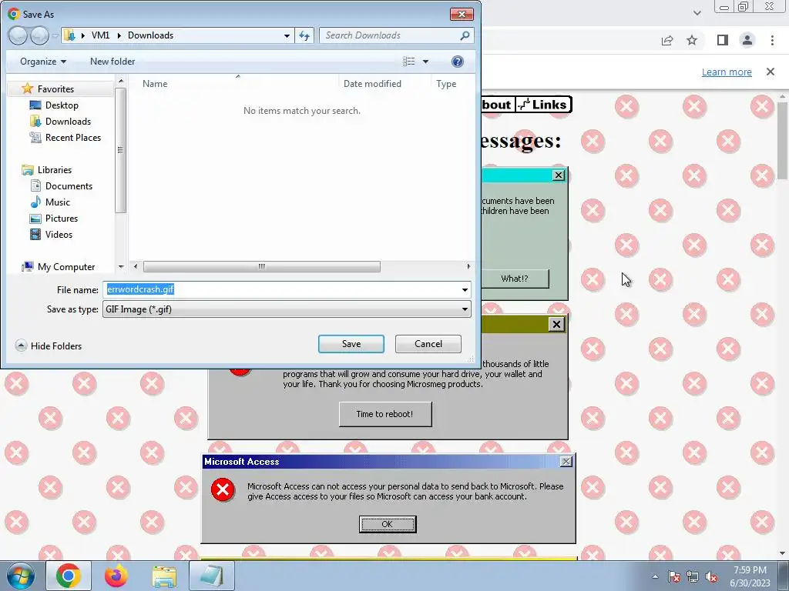Open Documents library
Image resolution: width=789 pixels, height=591 pixels.
69,186
